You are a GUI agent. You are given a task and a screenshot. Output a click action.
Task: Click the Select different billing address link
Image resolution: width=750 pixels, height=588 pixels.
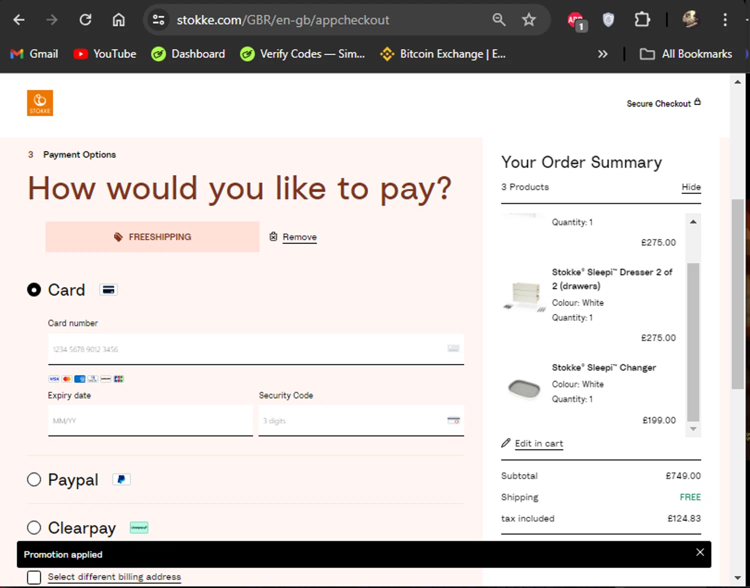114,577
